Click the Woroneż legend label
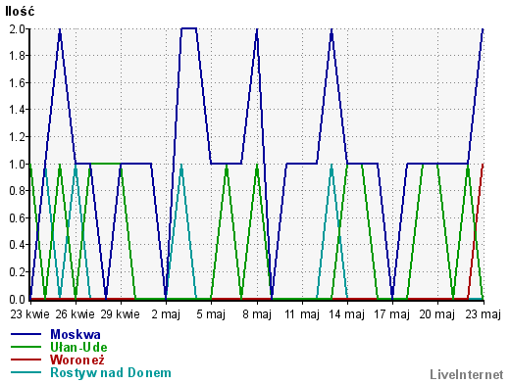Image resolution: width=510 pixels, height=384 pixels. click(x=77, y=360)
